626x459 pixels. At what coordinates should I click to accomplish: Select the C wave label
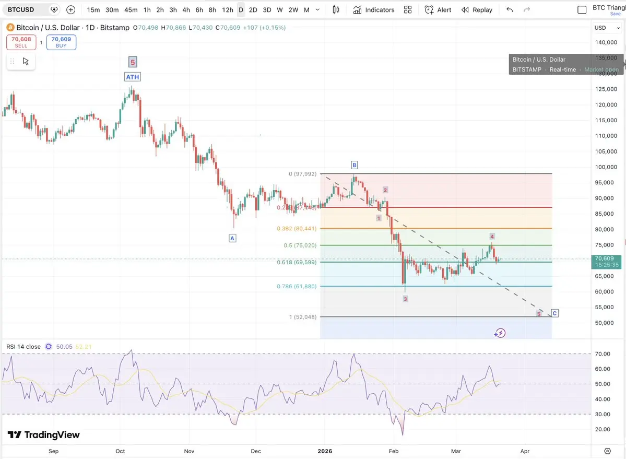point(554,313)
